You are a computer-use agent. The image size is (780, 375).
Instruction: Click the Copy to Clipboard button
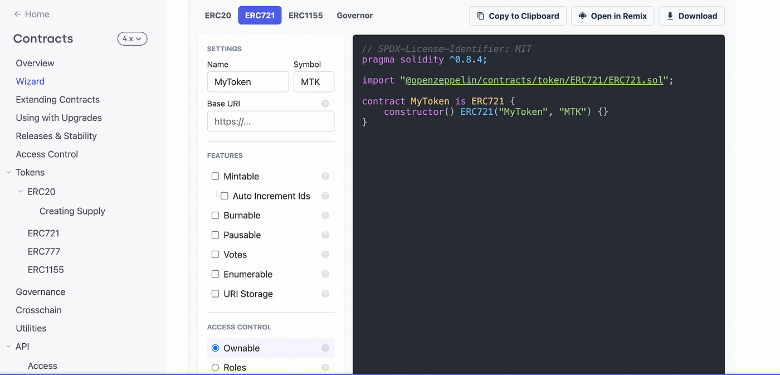(518, 16)
